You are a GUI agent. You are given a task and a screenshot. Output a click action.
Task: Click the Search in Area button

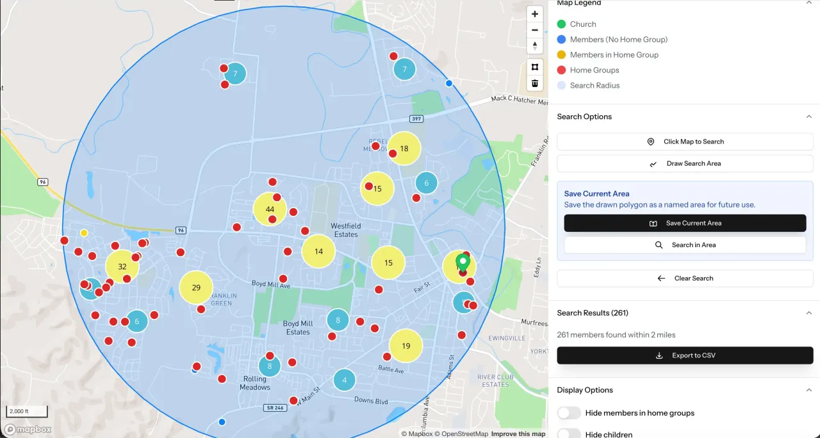pyautogui.click(x=685, y=245)
